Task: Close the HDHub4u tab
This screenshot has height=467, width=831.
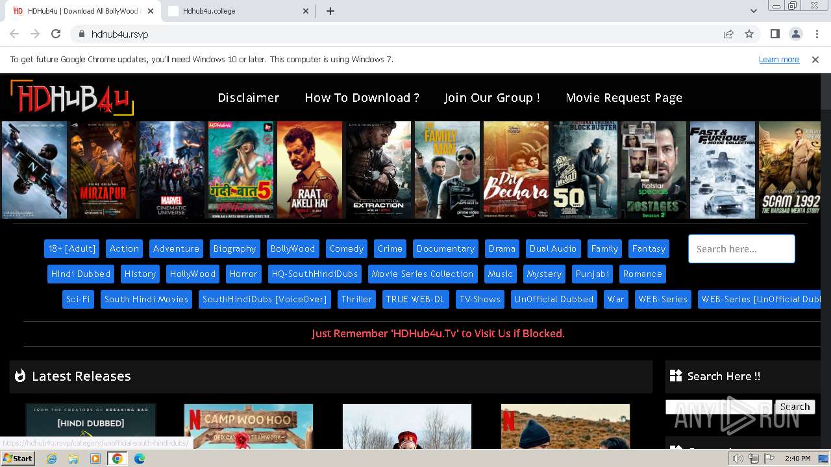Action: [x=151, y=11]
